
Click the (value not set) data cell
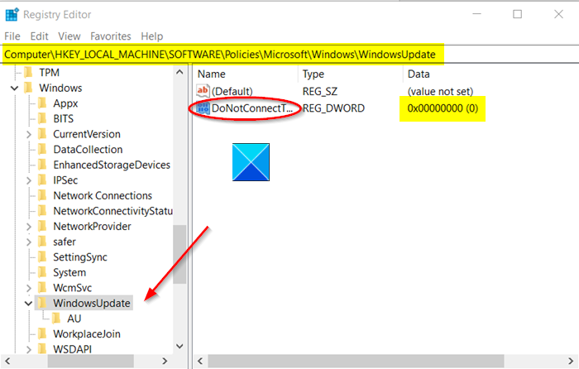click(x=440, y=91)
